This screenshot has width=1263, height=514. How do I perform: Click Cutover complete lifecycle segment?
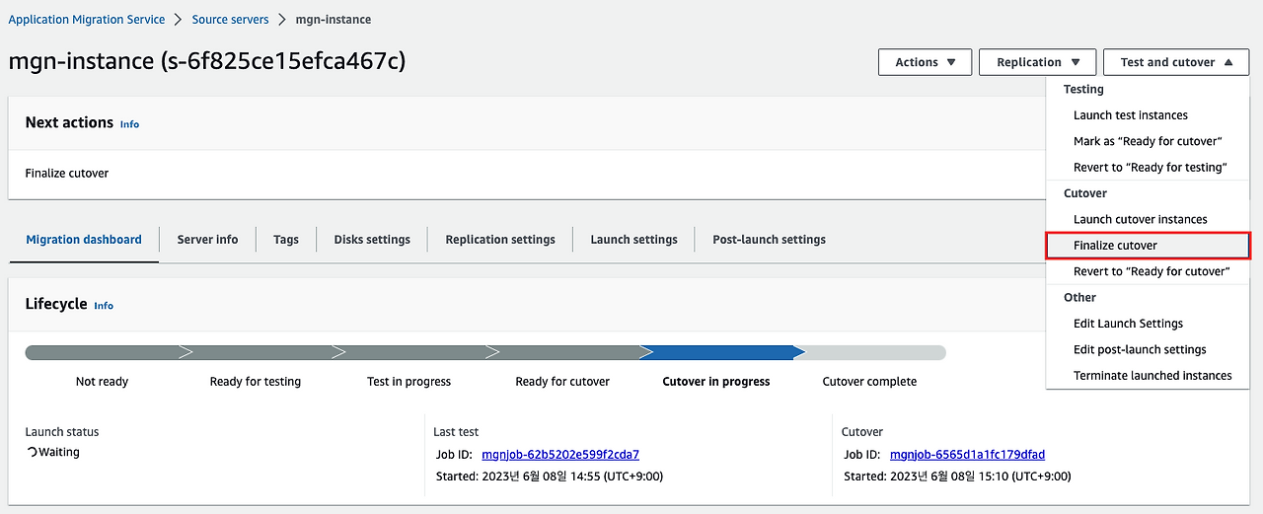[x=872, y=352]
